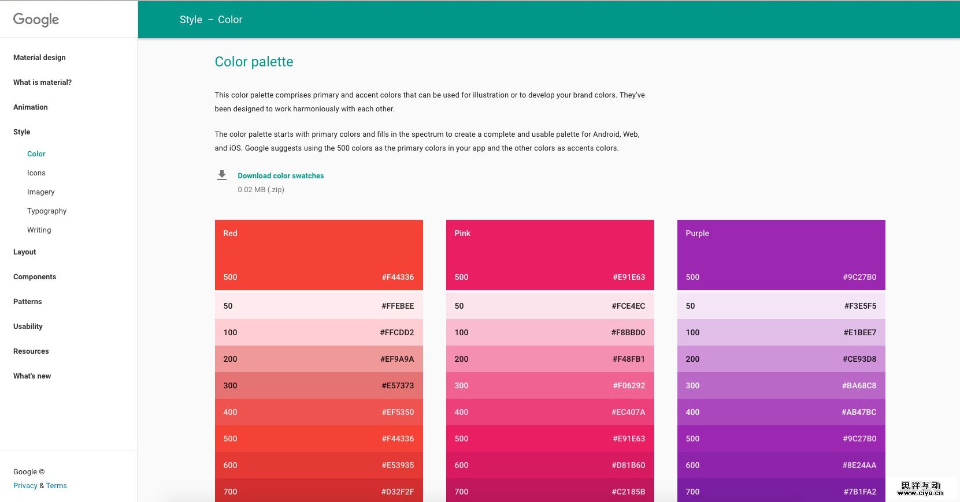Go to Icons page in sidebar
The height and width of the screenshot is (502, 960).
coord(36,173)
